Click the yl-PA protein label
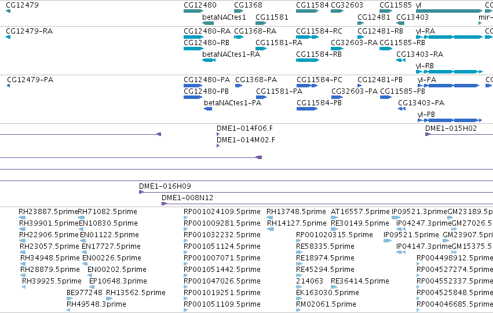 (x=426, y=80)
